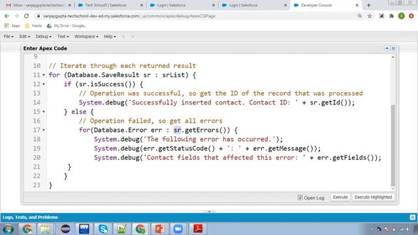Click the arrow extension icon beside the star
This screenshot has width=418, height=235.
pyautogui.click(x=381, y=16)
